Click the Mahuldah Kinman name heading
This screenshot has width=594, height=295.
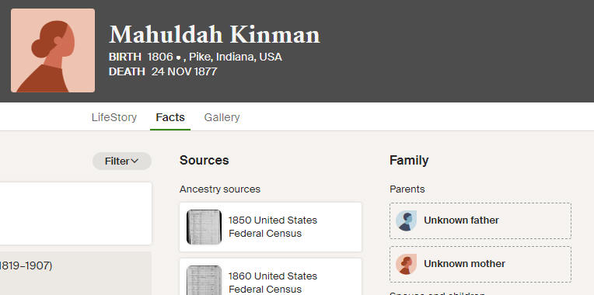coord(215,35)
